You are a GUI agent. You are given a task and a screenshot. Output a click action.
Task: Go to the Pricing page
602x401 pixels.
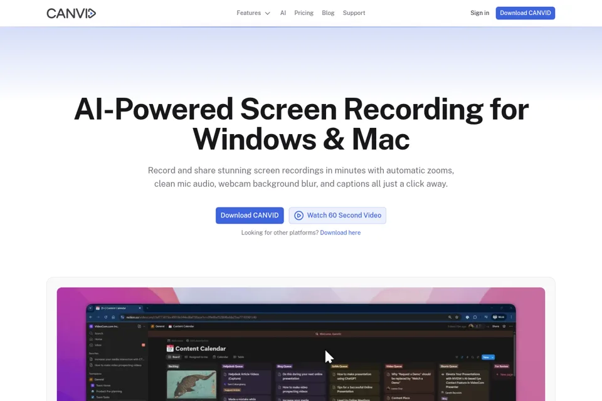pos(304,13)
